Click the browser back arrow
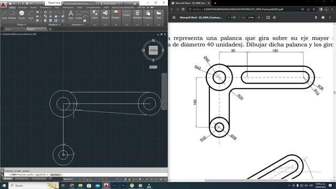Image resolution: width=336 pixels, height=189 pixels. tap(172, 9)
